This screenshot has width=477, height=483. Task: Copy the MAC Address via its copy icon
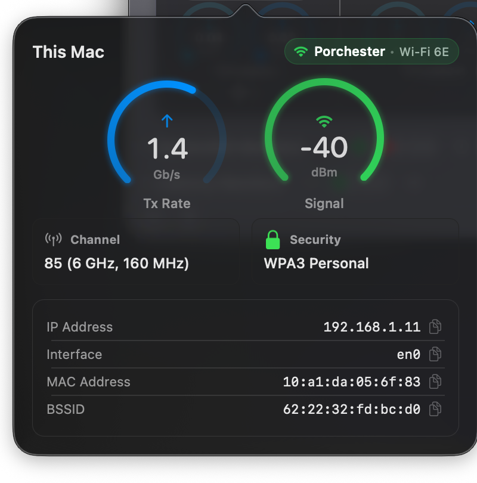(x=435, y=382)
